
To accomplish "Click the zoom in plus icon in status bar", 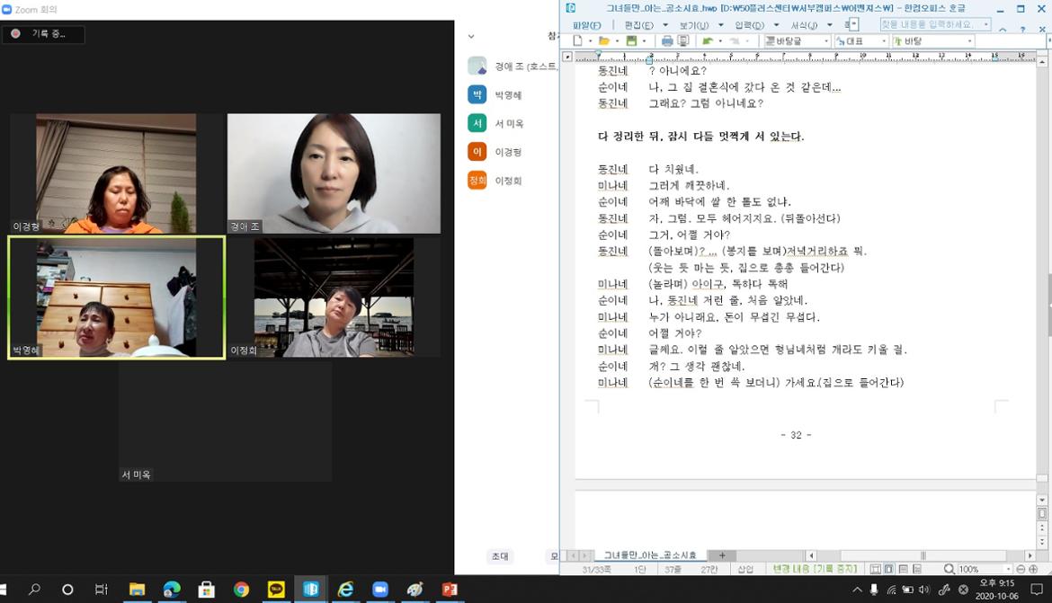I will click(x=1033, y=569).
